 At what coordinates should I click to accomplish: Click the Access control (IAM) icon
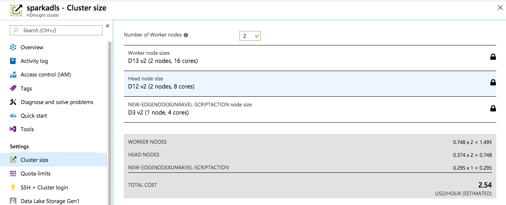pyautogui.click(x=13, y=75)
